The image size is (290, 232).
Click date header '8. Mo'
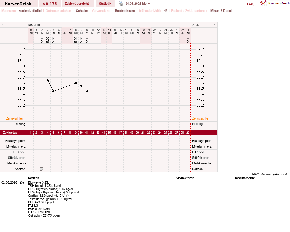point(76,31)
